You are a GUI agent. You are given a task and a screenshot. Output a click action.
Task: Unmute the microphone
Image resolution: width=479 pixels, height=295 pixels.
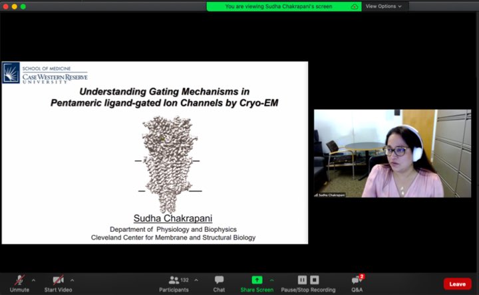point(19,284)
